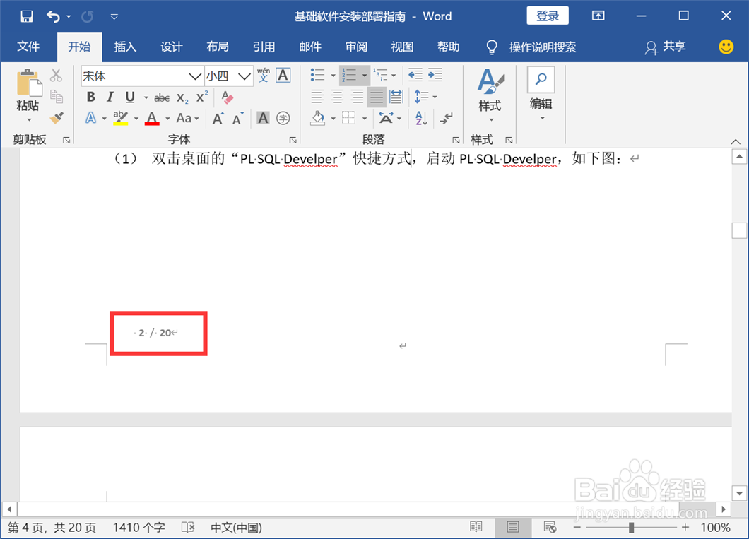Viewport: 749px width, 539px height.
Task: Toggle bold formatting
Action: (x=90, y=97)
